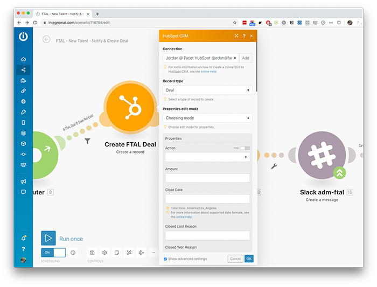Image resolution: width=377 pixels, height=287 pixels.
Task: Open the Connection dropdown
Action: (x=201, y=58)
